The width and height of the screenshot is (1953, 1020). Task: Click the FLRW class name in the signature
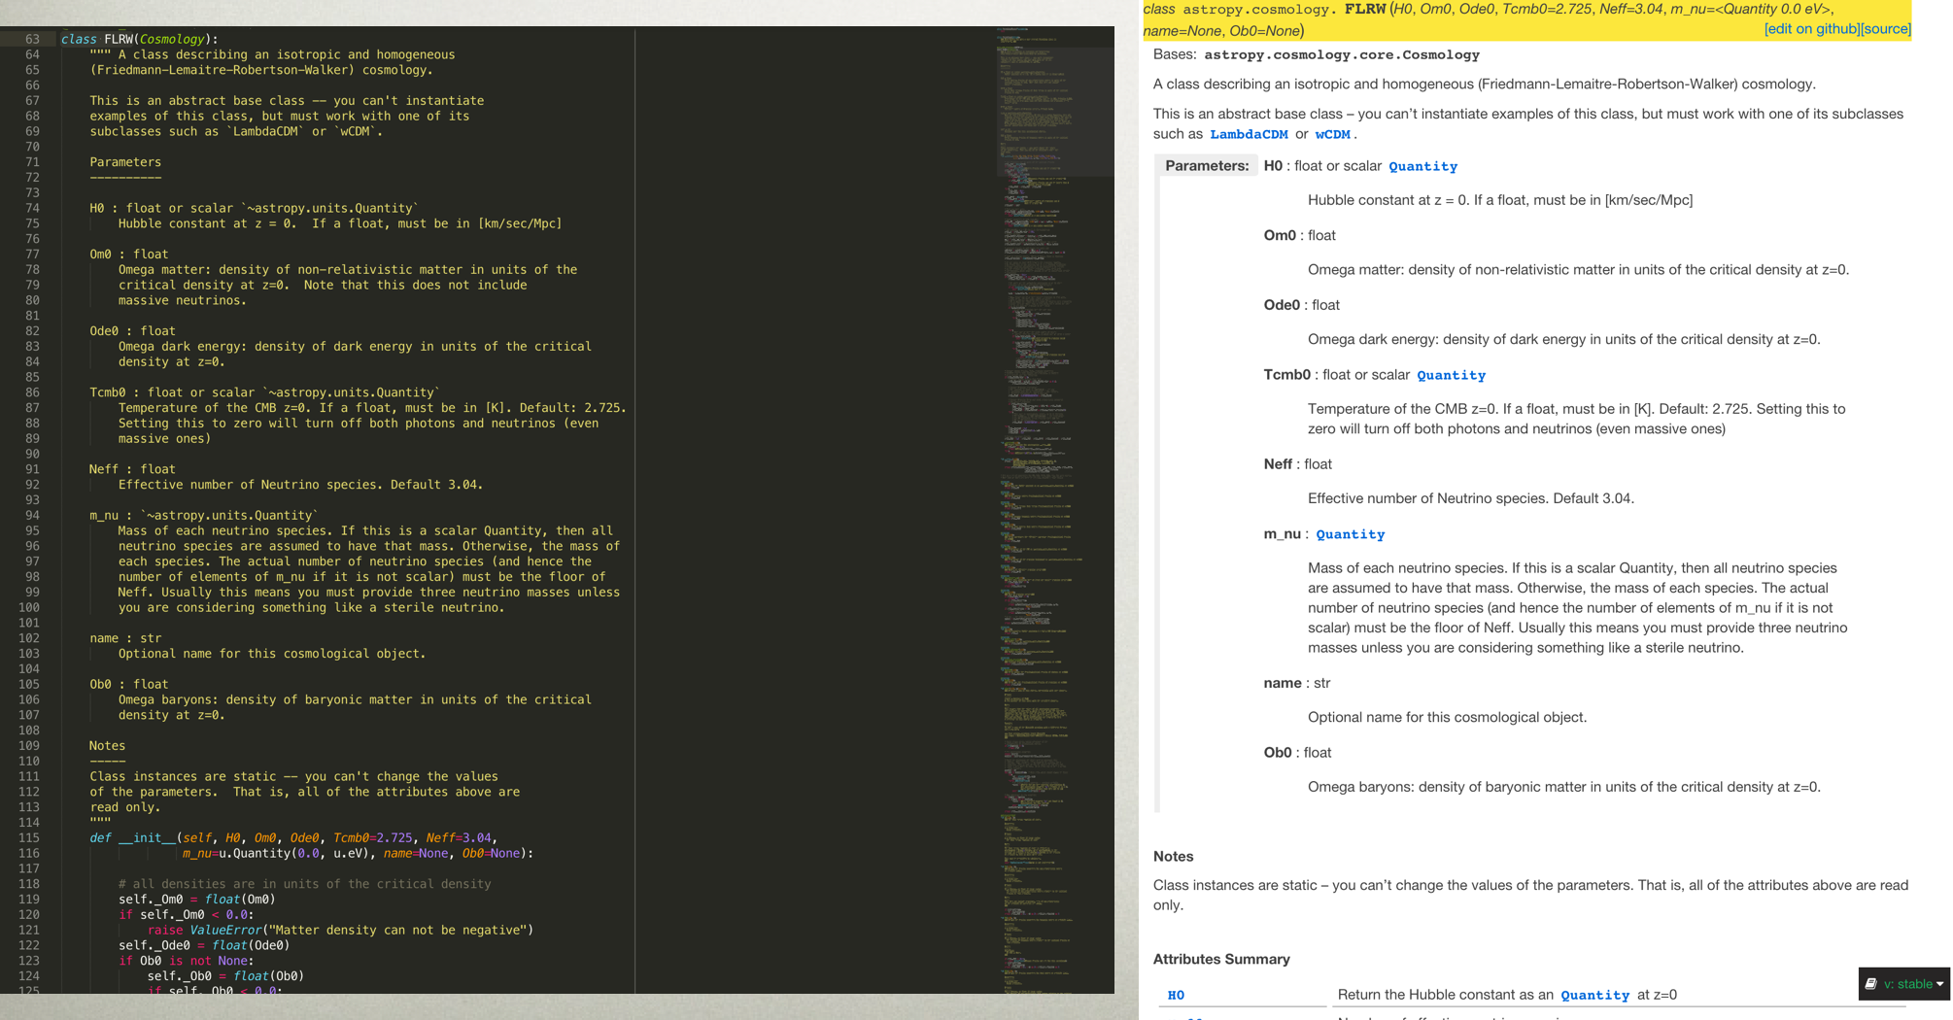(1365, 9)
